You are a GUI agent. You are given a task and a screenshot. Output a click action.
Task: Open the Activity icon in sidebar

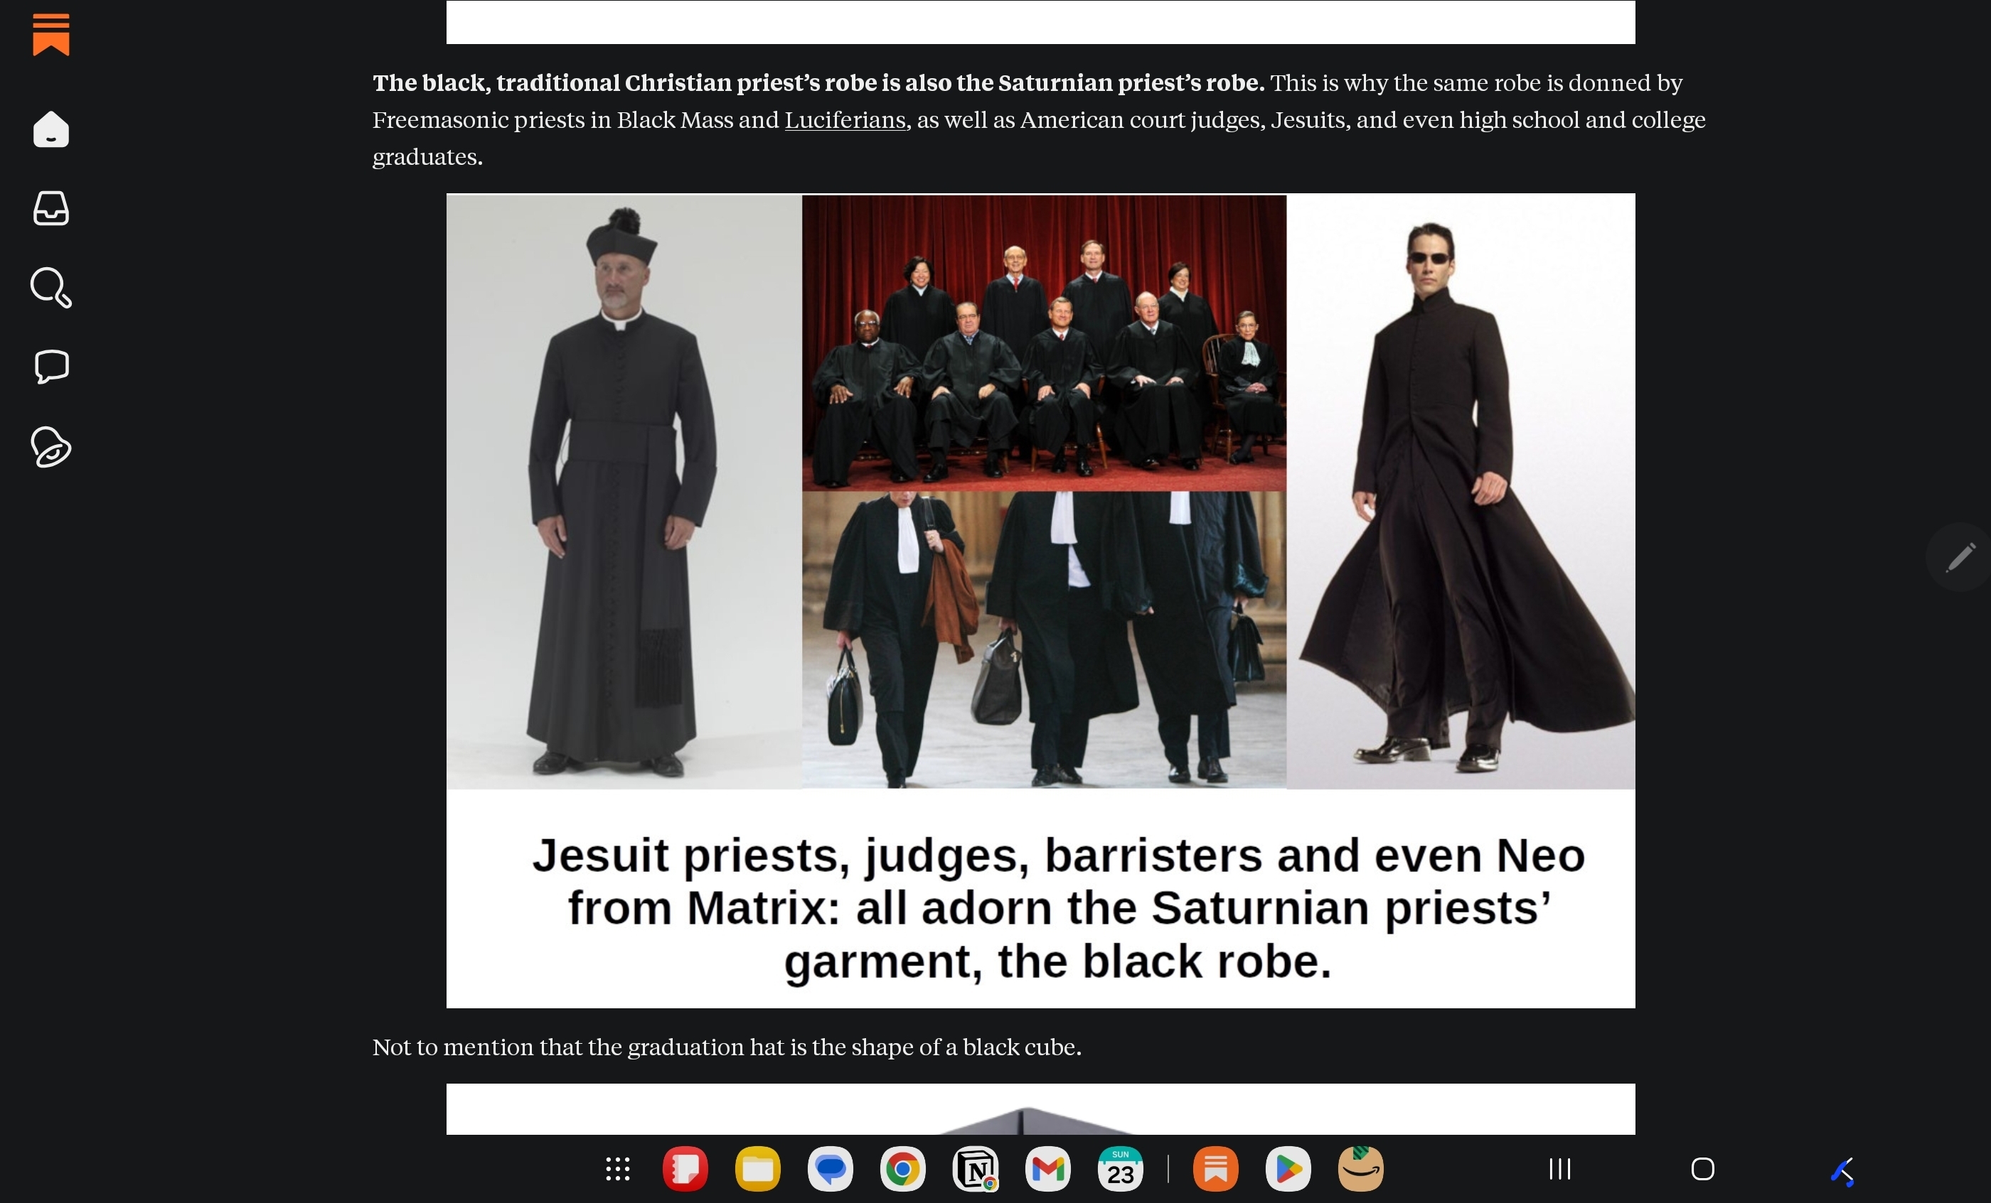click(x=51, y=446)
